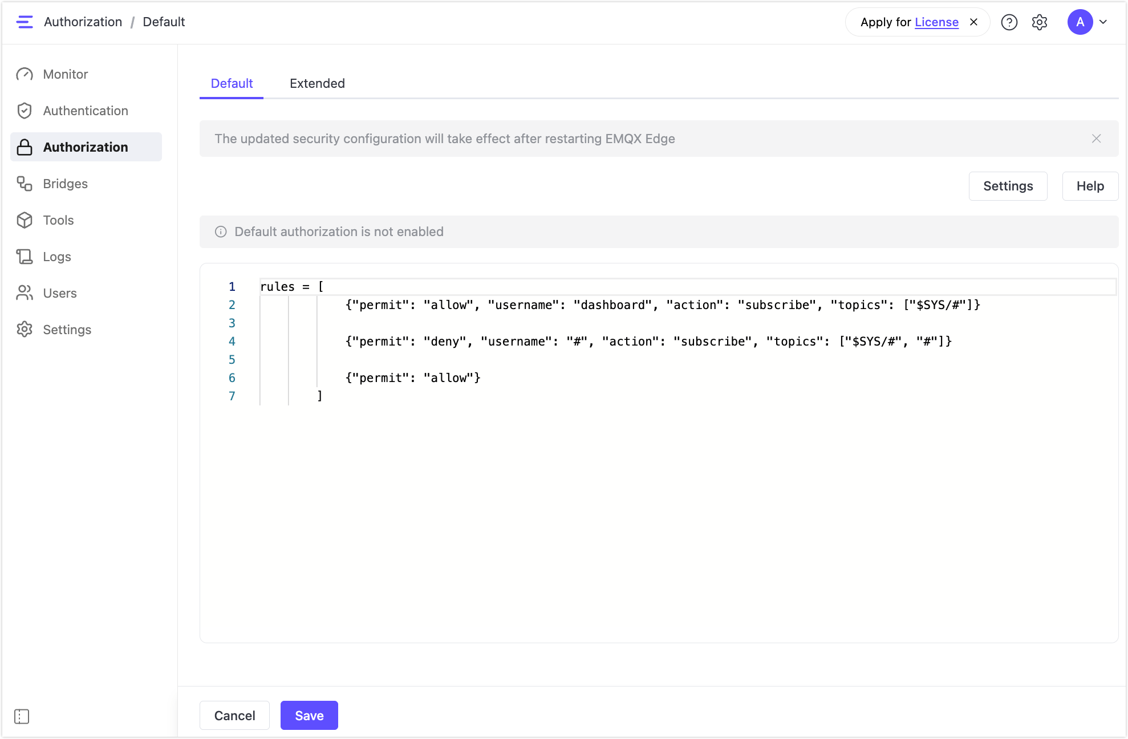Open the License link

936,22
